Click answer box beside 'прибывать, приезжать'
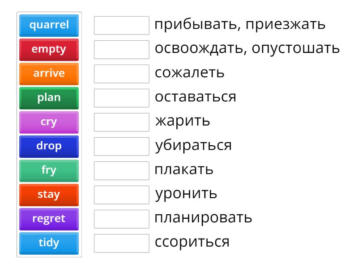 pyautogui.click(x=122, y=26)
